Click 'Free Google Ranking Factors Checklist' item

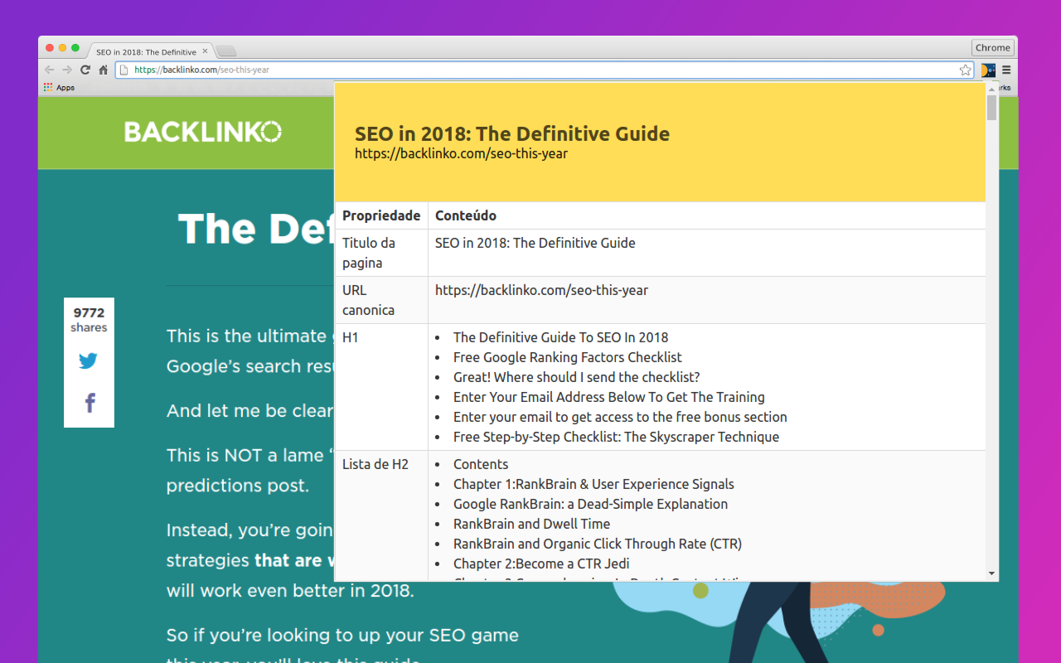pyautogui.click(x=568, y=357)
